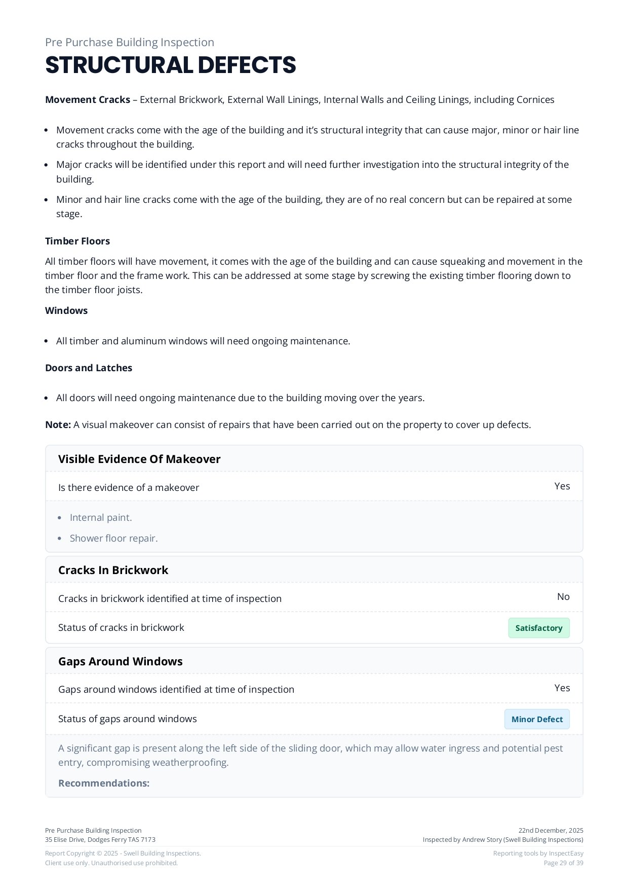
Task: Select the Visible Evidence Of Makeover header
Action: pos(139,459)
